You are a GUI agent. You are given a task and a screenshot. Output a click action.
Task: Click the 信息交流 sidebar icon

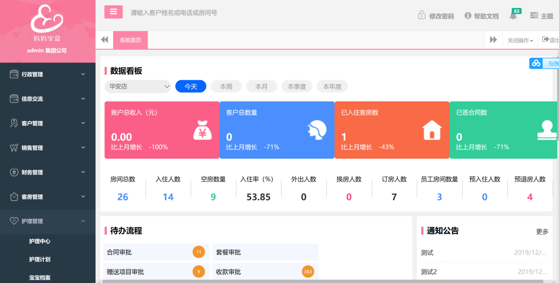(14, 99)
